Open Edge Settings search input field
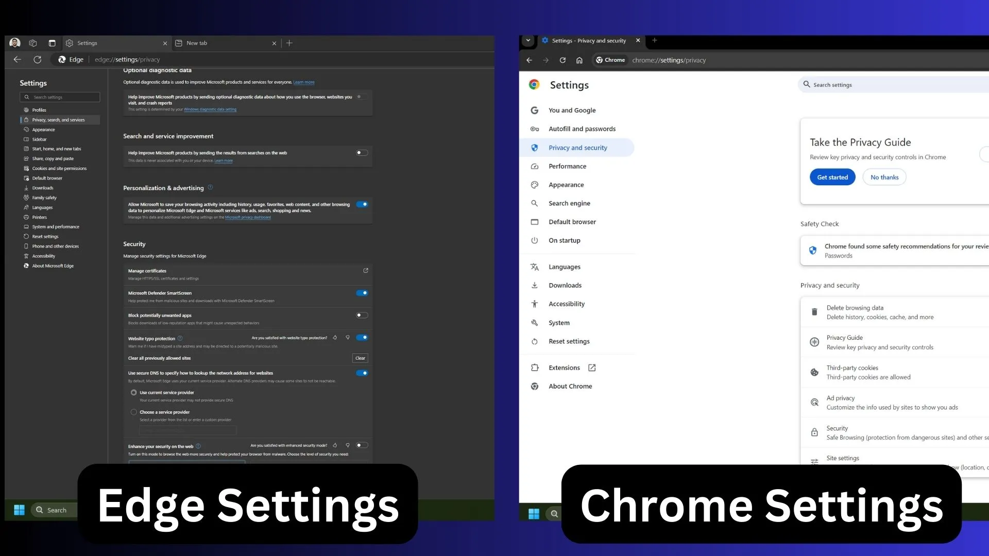This screenshot has width=989, height=556. tap(60, 96)
